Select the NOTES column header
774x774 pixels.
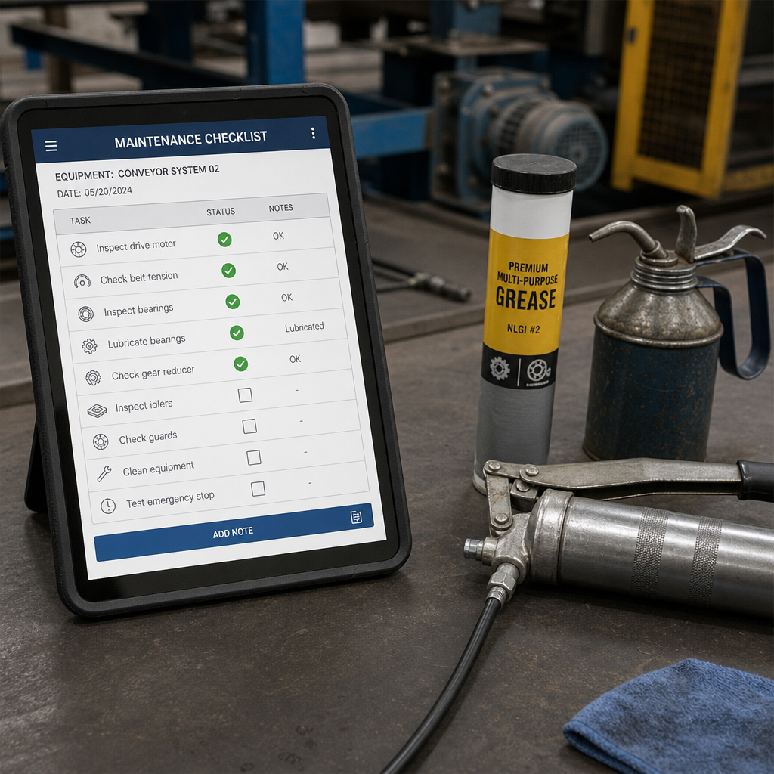(x=281, y=209)
